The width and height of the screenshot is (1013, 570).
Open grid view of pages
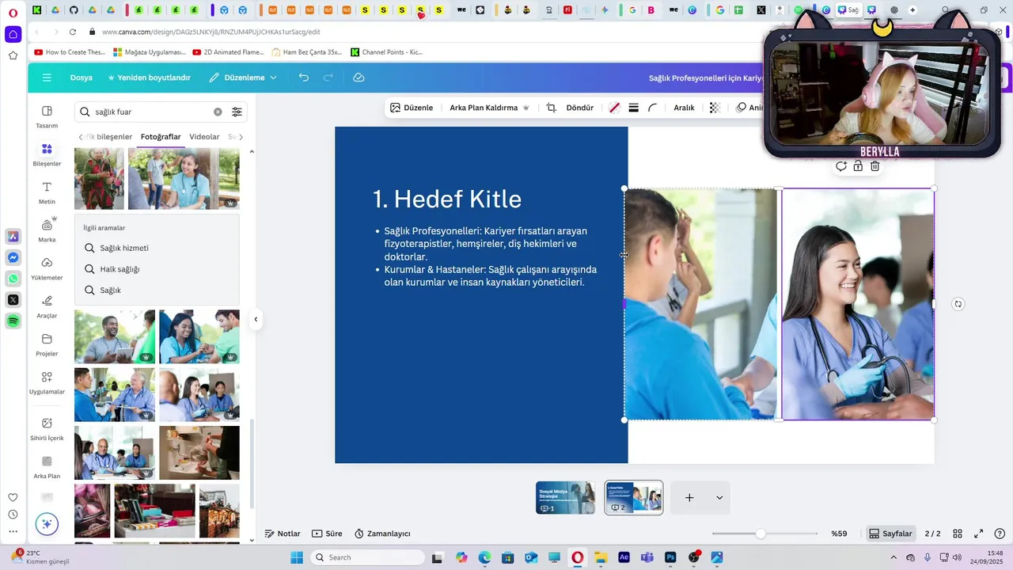958,534
